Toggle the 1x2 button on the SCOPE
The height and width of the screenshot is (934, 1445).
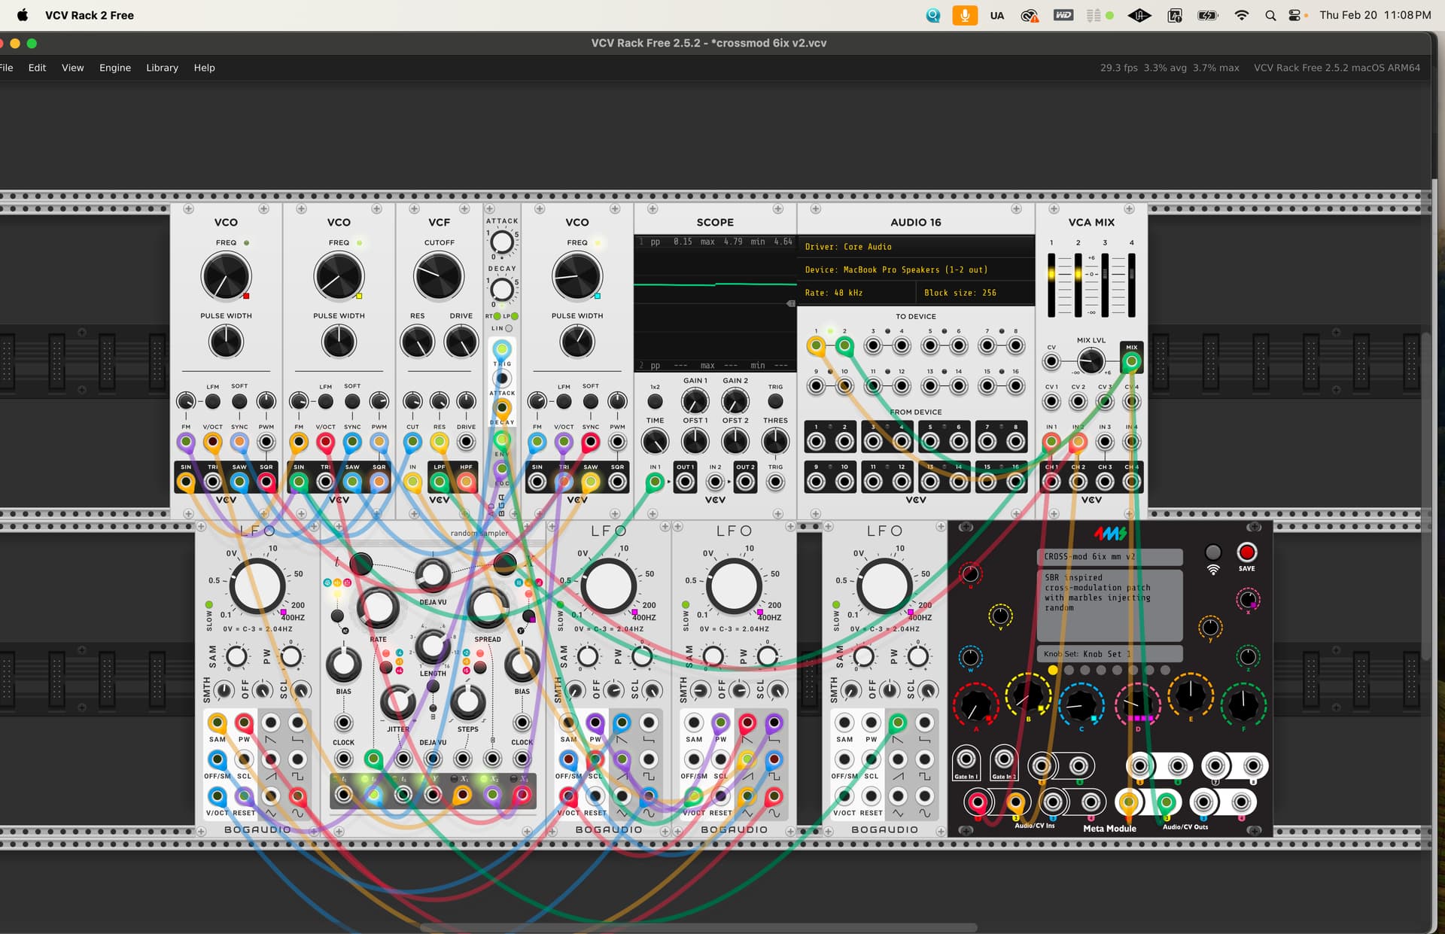656,402
